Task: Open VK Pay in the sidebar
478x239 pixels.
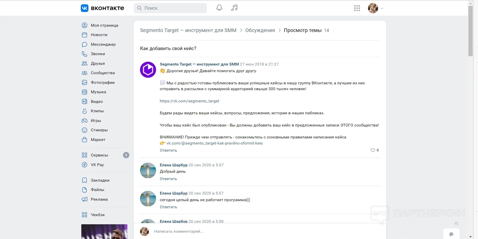Action: (97, 165)
